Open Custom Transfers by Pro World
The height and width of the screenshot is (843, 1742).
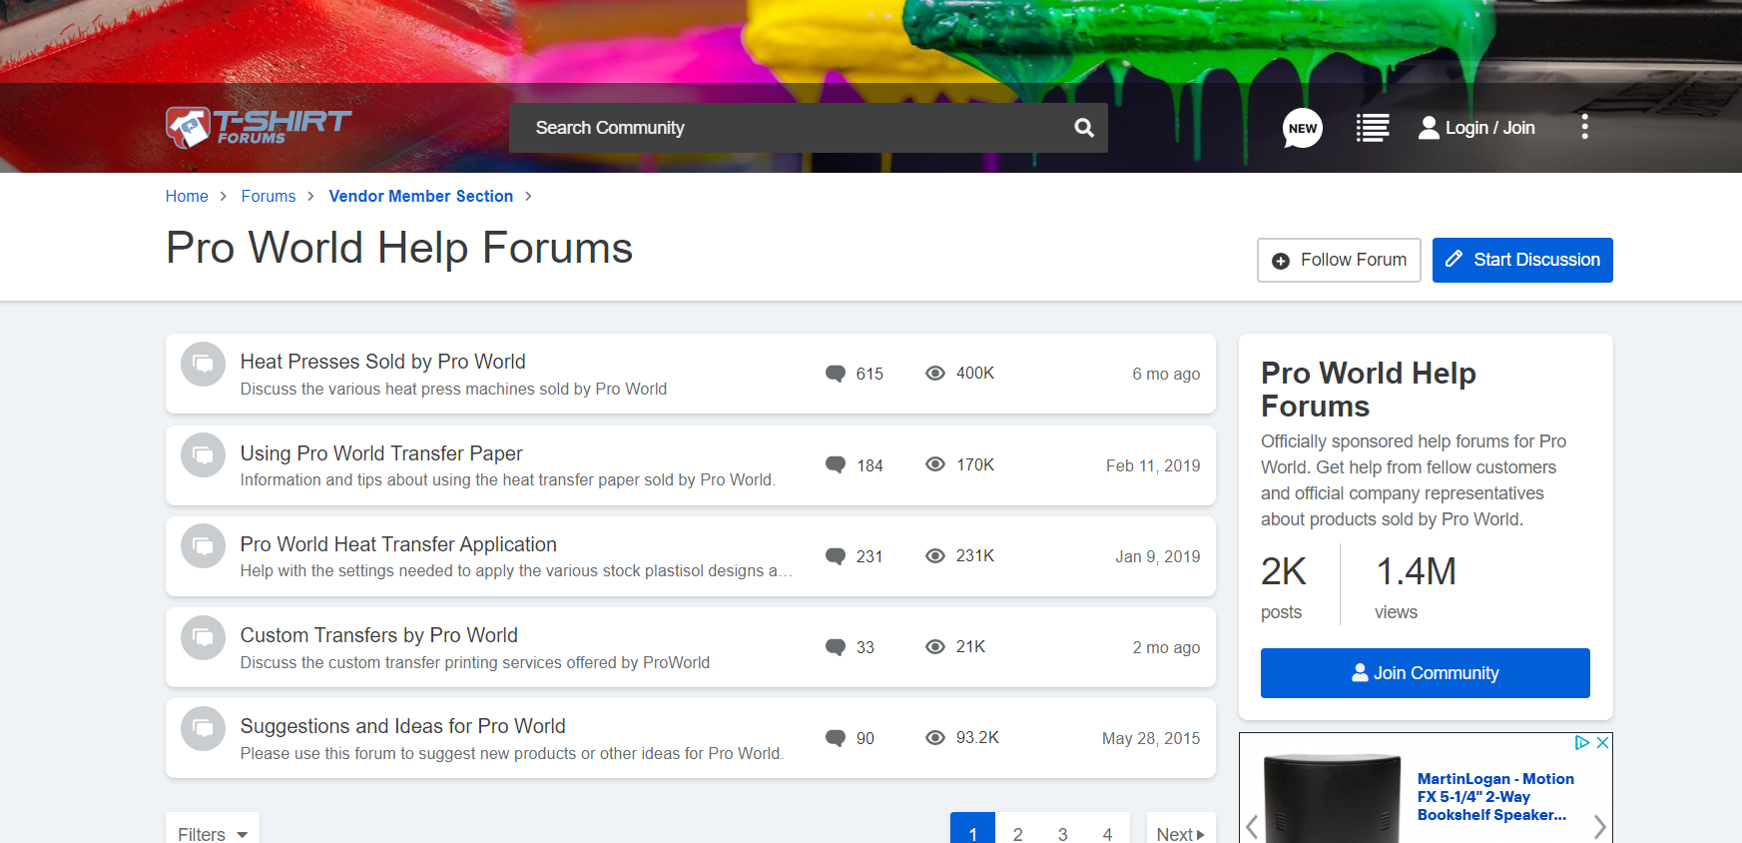379,635
